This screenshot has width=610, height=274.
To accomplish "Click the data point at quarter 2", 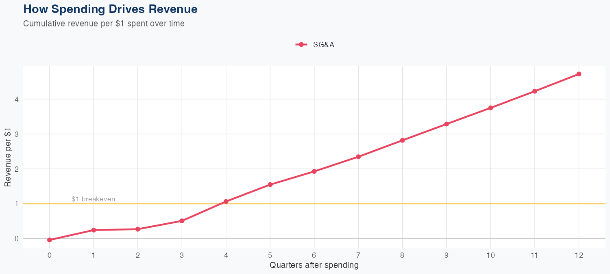I will [138, 229].
